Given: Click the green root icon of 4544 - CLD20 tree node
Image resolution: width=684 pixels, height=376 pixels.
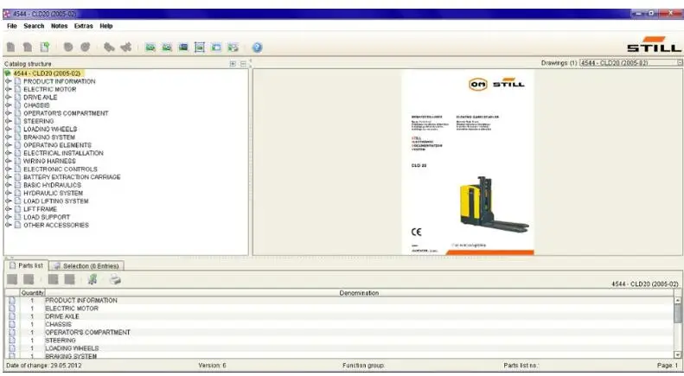Looking at the screenshot, I should 8,73.
